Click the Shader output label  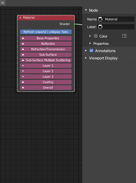pyautogui.click(x=65, y=24)
